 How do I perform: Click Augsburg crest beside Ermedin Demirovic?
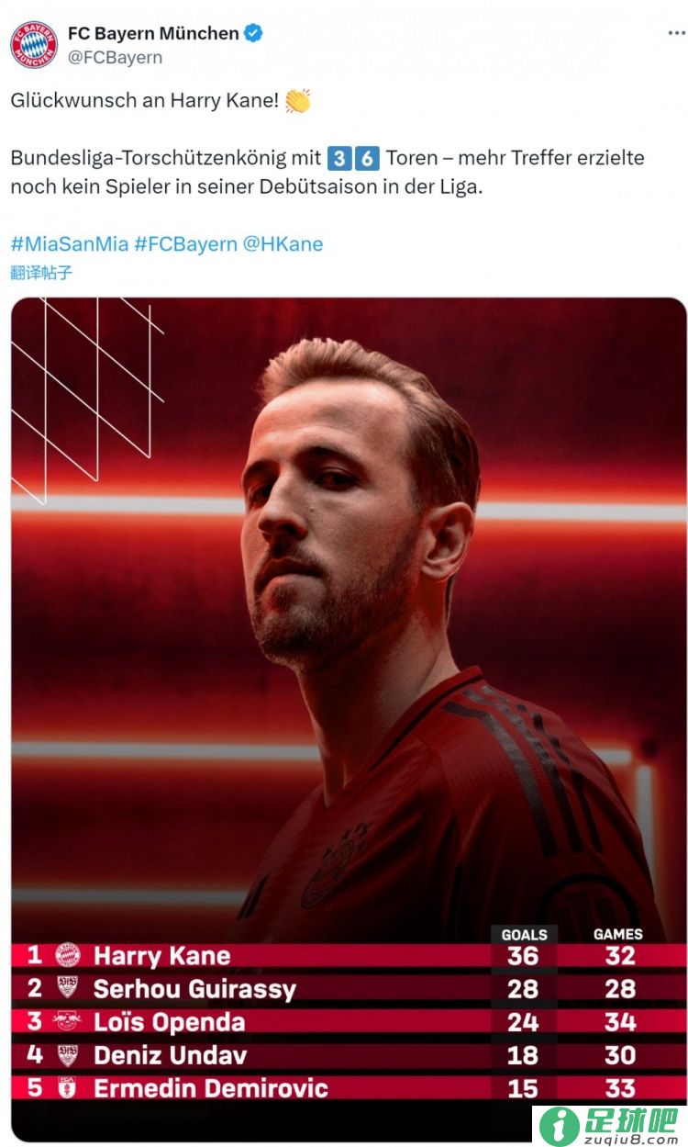pyautogui.click(x=68, y=1087)
